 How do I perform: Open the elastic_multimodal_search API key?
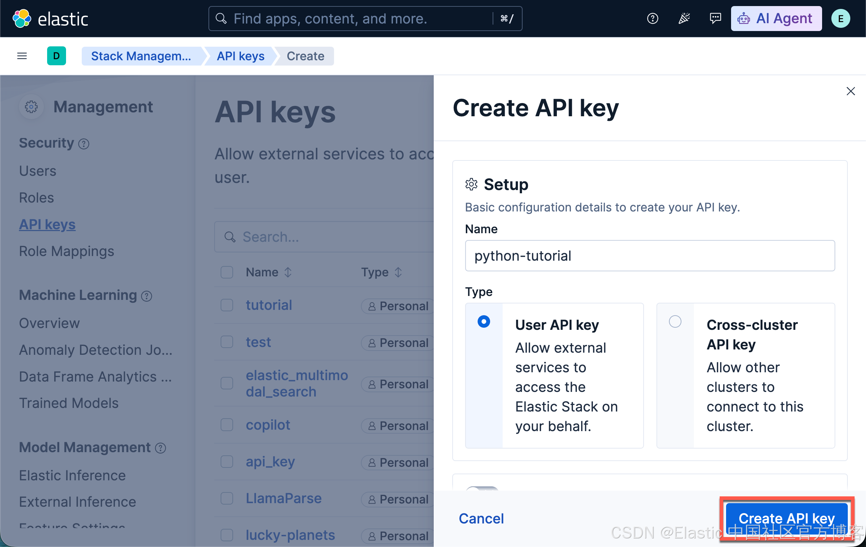coord(297,384)
